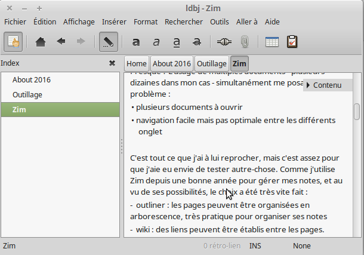Apply underline highlight formatting

(177, 42)
